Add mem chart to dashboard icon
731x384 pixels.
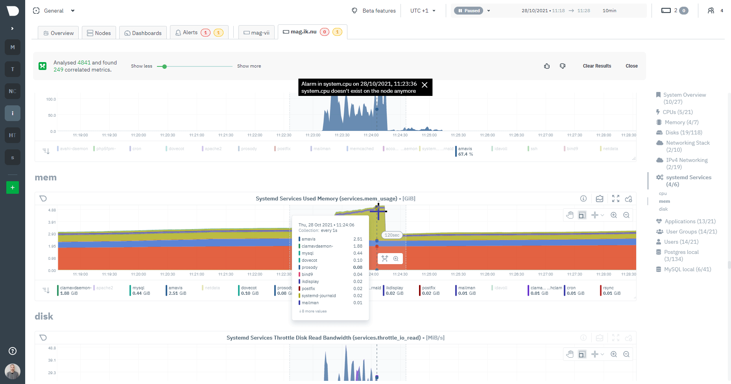tap(629, 198)
